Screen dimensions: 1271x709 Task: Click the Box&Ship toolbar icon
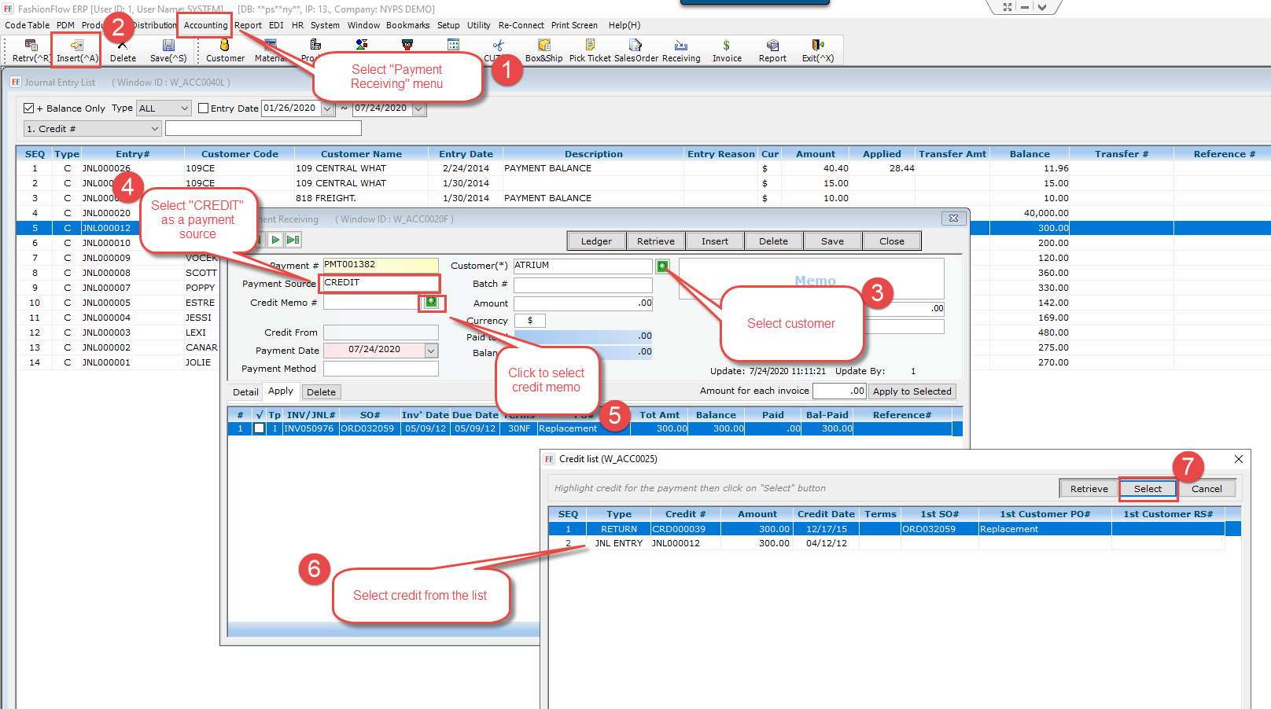tap(543, 50)
